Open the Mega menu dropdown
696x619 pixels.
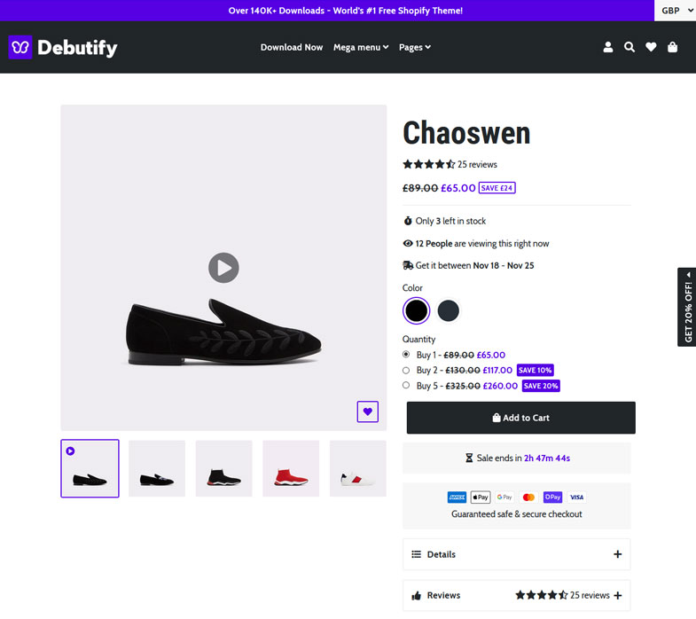pyautogui.click(x=361, y=47)
